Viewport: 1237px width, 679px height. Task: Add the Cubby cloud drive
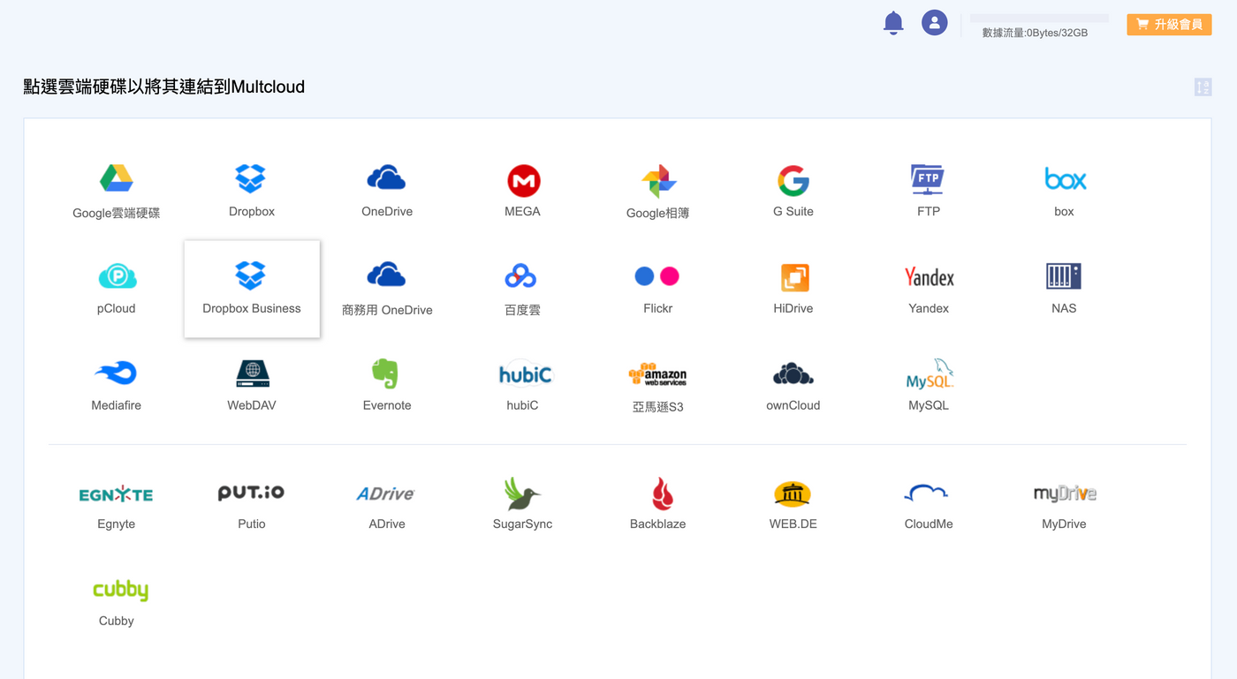120,591
